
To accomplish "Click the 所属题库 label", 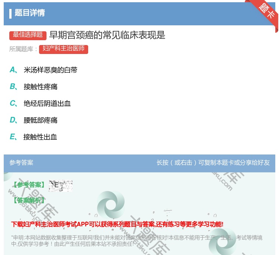I will [23, 49].
